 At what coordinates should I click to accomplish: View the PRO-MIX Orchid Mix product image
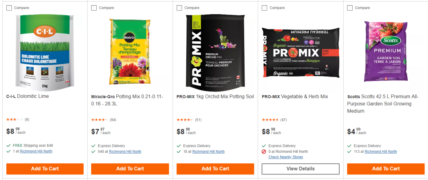215,51
